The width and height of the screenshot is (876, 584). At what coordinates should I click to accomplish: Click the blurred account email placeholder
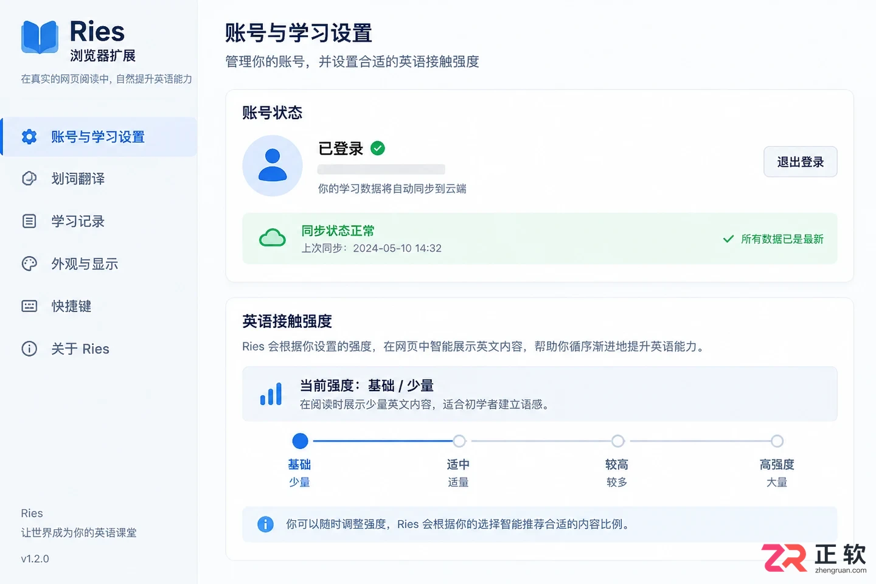coord(381,169)
